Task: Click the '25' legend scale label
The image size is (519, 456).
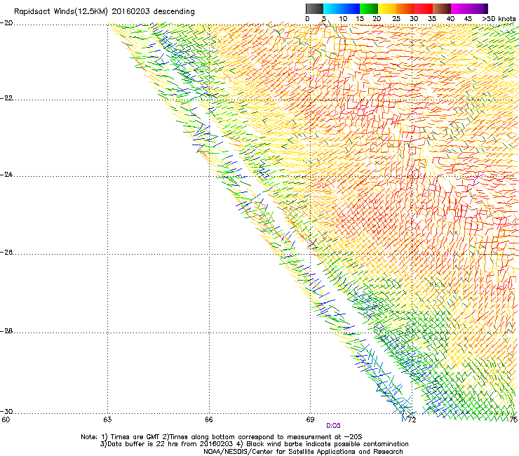Action: click(x=396, y=19)
